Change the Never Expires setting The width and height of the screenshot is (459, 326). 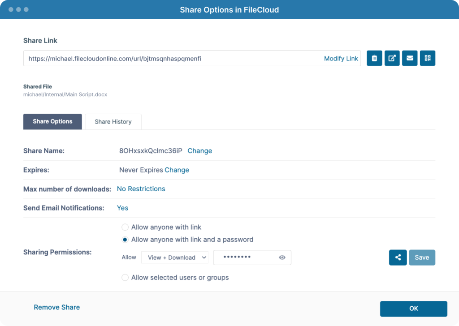[x=177, y=170]
